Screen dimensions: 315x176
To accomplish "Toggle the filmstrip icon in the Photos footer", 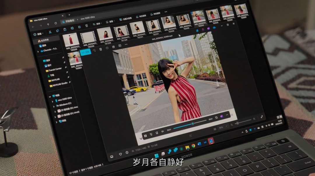I will point(112,157).
